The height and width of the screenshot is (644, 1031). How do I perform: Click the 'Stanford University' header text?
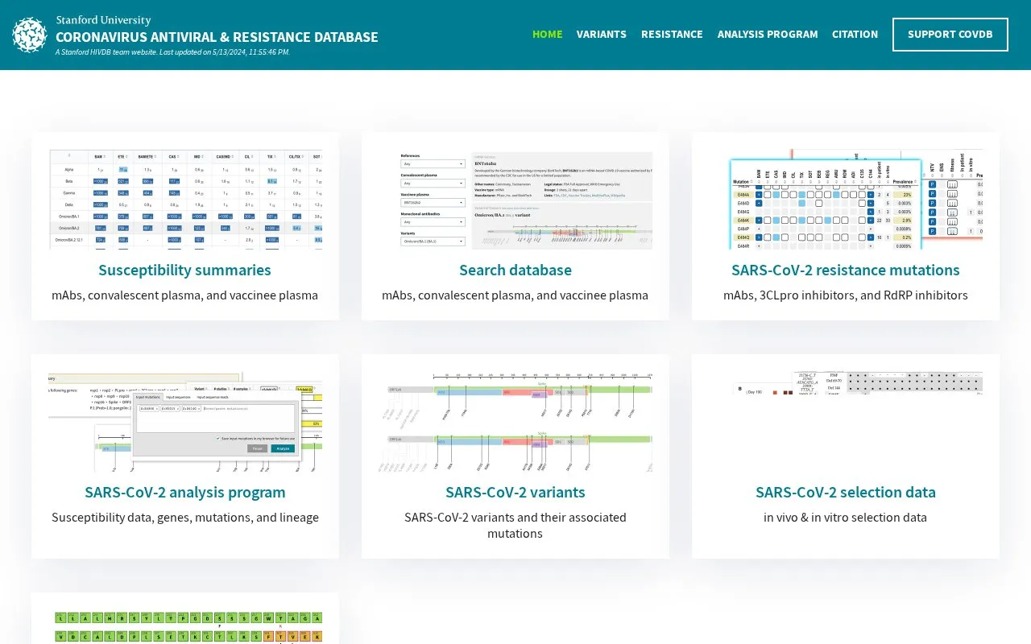coord(103,20)
